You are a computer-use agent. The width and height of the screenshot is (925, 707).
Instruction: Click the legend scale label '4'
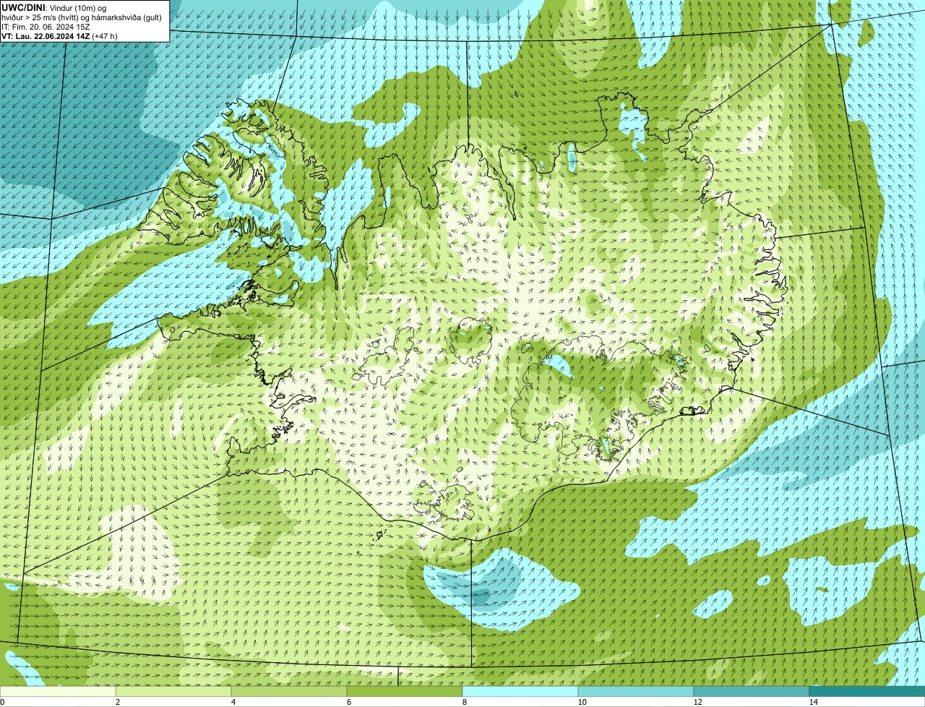click(233, 702)
